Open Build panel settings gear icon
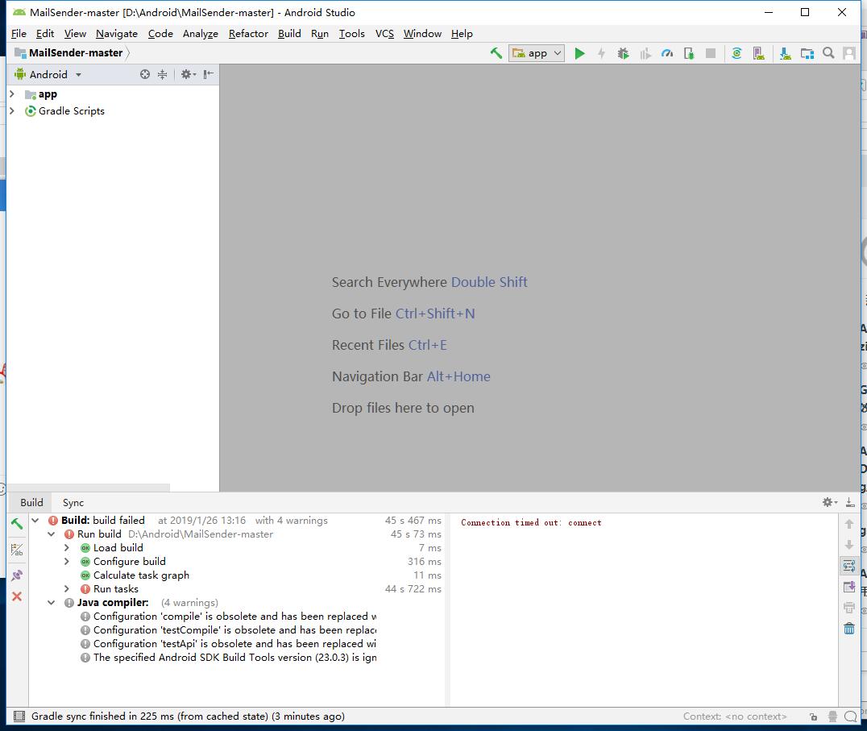Viewport: 867px width, 731px height. point(829,502)
